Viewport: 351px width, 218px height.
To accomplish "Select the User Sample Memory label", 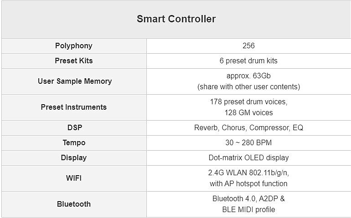I will point(74,81).
